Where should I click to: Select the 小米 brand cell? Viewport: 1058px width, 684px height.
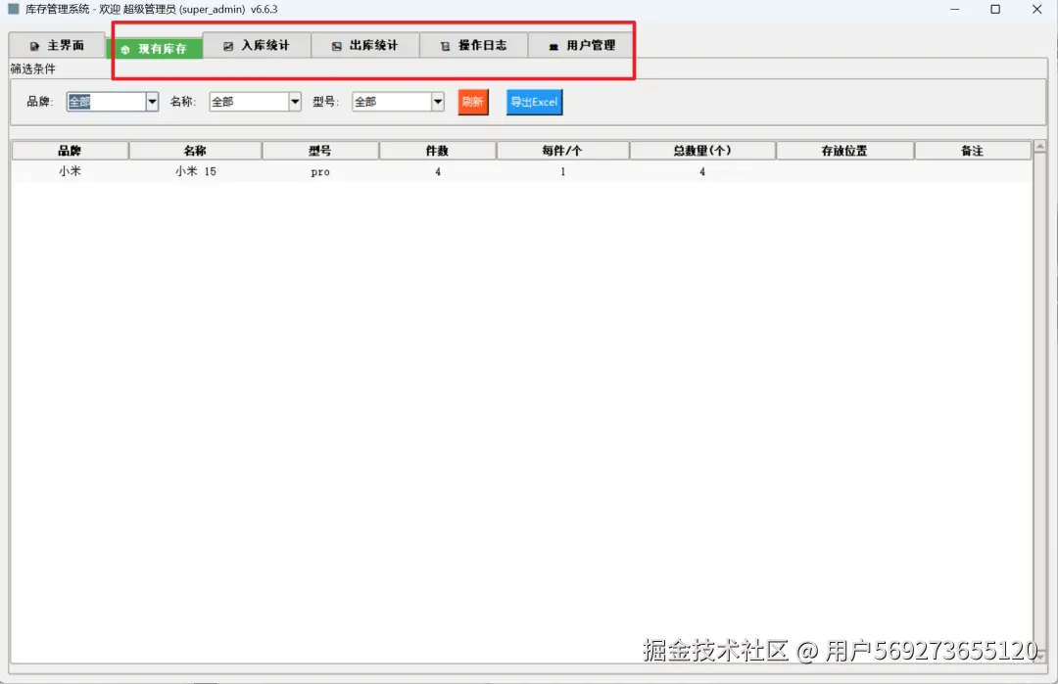coord(71,171)
